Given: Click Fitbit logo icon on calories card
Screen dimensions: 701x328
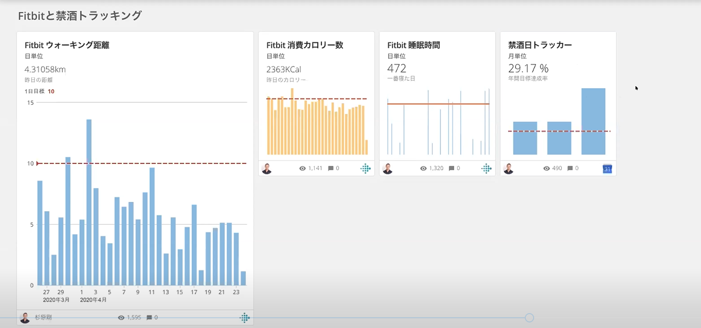Looking at the screenshot, I should 366,168.
